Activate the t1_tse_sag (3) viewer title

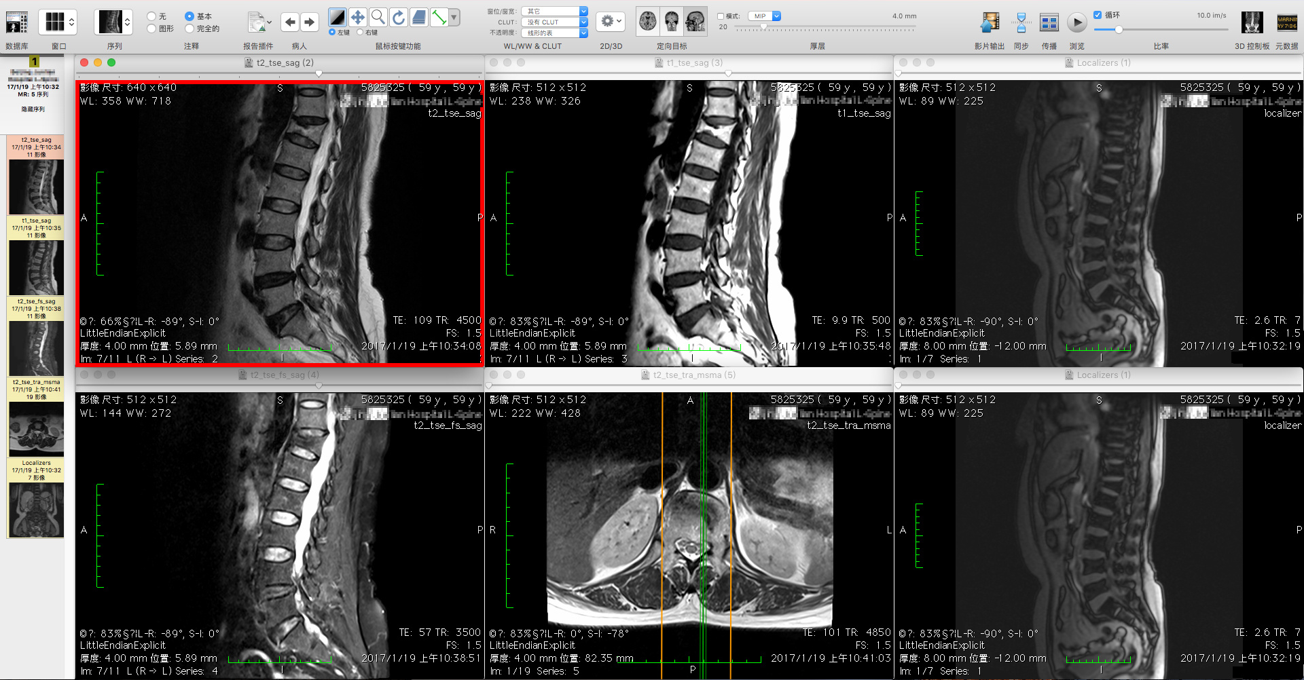(695, 63)
